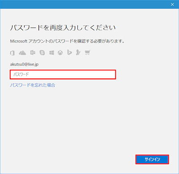Click the Xbox icon

(x=60, y=52)
